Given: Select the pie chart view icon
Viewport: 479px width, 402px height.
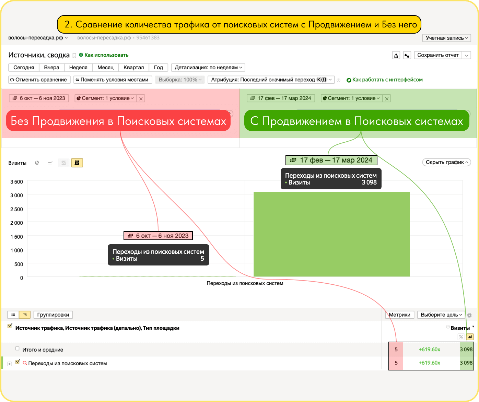Looking at the screenshot, I should pos(37,163).
